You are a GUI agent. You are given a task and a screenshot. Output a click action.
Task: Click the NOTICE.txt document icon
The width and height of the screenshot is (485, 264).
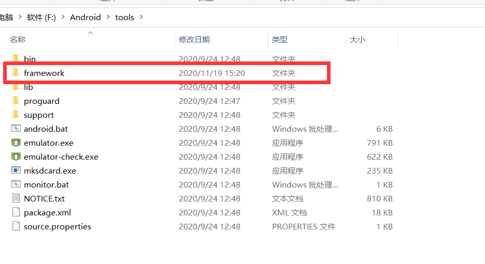pos(16,198)
